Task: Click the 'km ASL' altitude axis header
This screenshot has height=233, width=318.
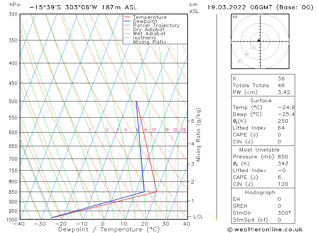Action: (194, 8)
